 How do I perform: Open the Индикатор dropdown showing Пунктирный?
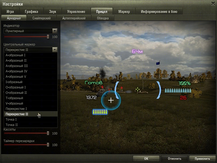pos(31,31)
